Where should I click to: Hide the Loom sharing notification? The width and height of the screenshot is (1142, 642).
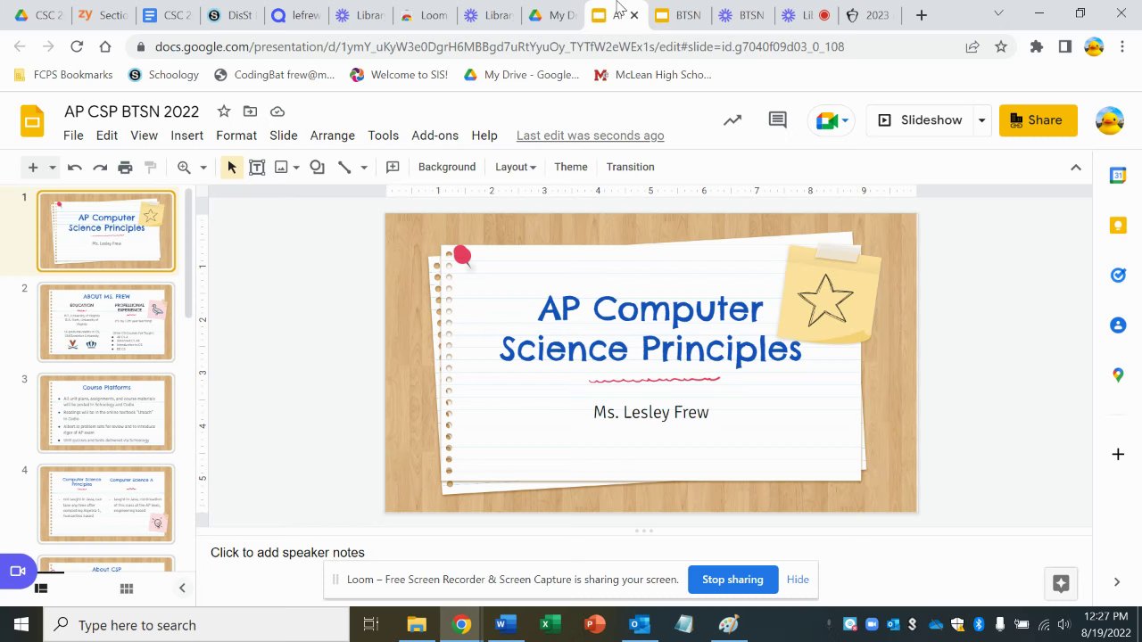point(798,580)
